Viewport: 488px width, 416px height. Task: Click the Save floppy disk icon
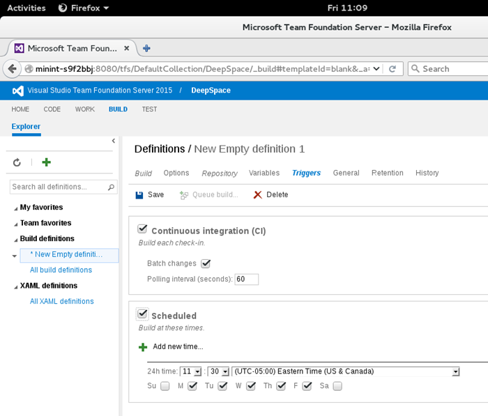[x=139, y=195]
